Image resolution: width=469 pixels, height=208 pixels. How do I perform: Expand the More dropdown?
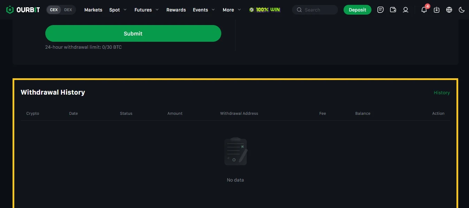coord(232,10)
